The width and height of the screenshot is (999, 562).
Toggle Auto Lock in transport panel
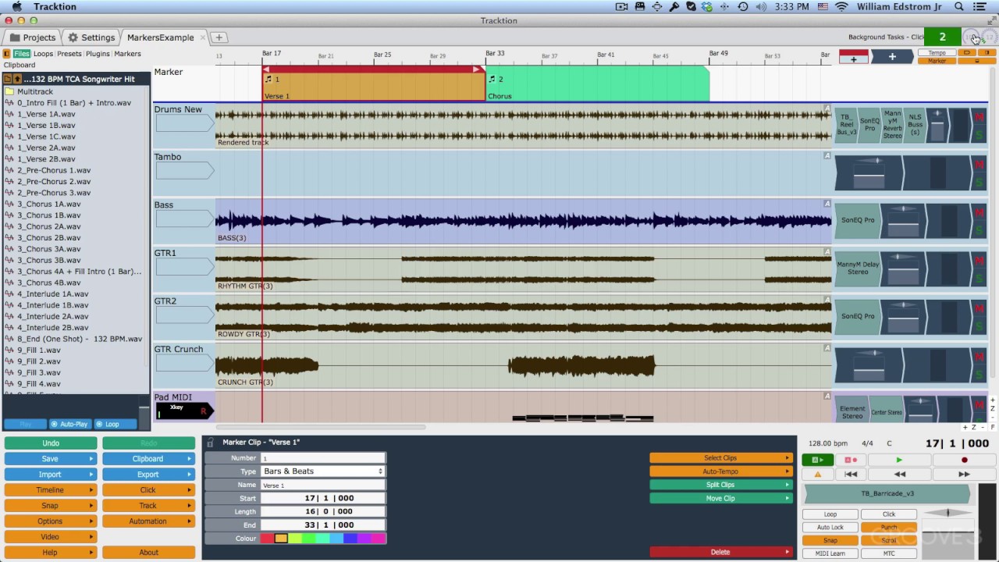(830, 528)
